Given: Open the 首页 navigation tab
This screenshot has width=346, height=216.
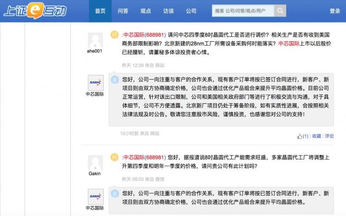Looking at the screenshot, I should [100, 11].
